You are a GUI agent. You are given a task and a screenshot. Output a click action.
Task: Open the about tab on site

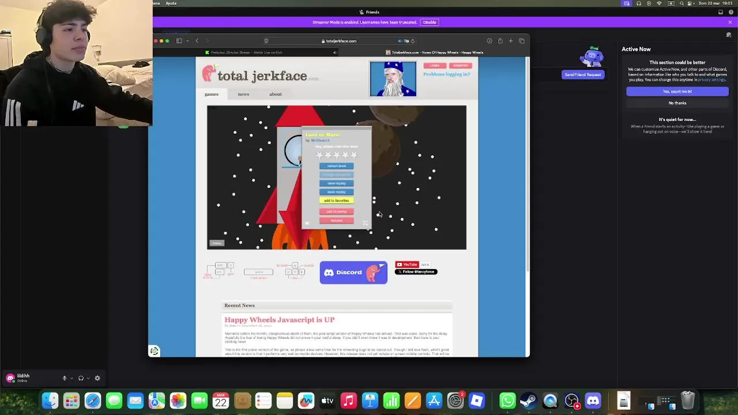pos(276,94)
